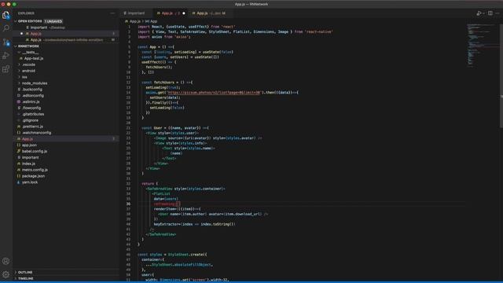Select modified App.js in Open Editors
The width and height of the screenshot is (503, 283).
pyautogui.click(x=66, y=40)
